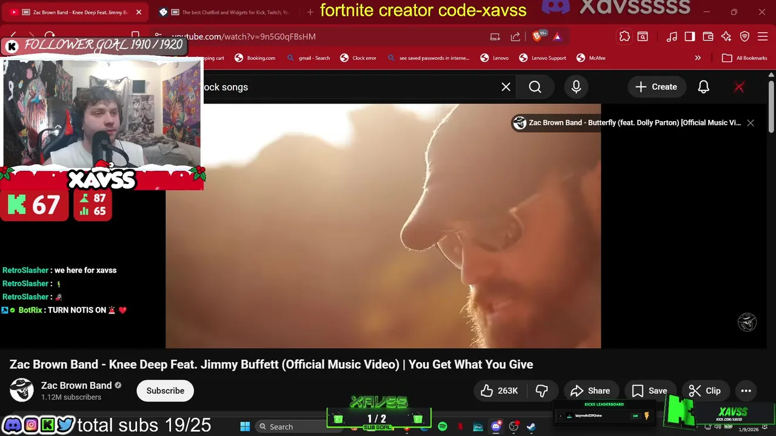
Task: Open the see saved passwords bookmark
Action: click(428, 58)
